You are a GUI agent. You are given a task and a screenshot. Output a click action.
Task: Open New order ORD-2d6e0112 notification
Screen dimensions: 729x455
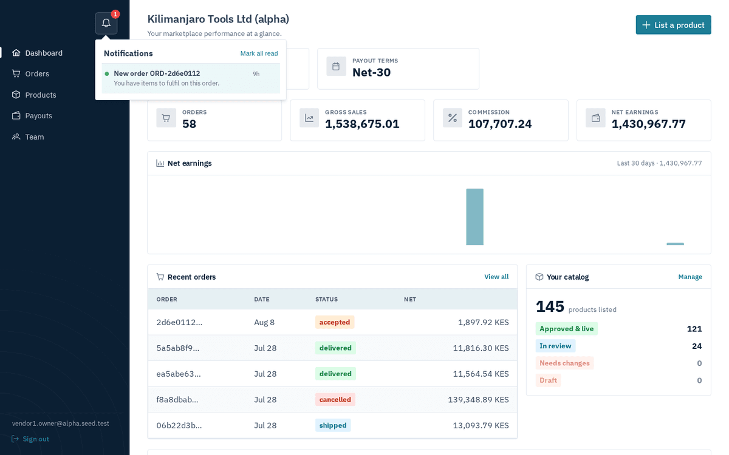click(191, 78)
